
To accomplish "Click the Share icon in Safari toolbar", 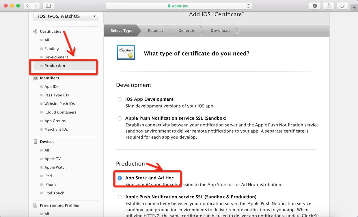I will pyautogui.click(x=328, y=5).
